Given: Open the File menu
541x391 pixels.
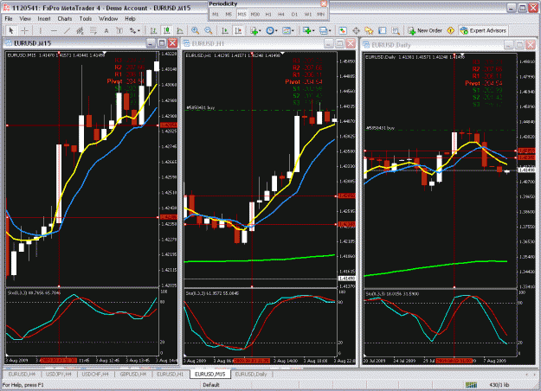Looking at the screenshot, I should [9, 19].
